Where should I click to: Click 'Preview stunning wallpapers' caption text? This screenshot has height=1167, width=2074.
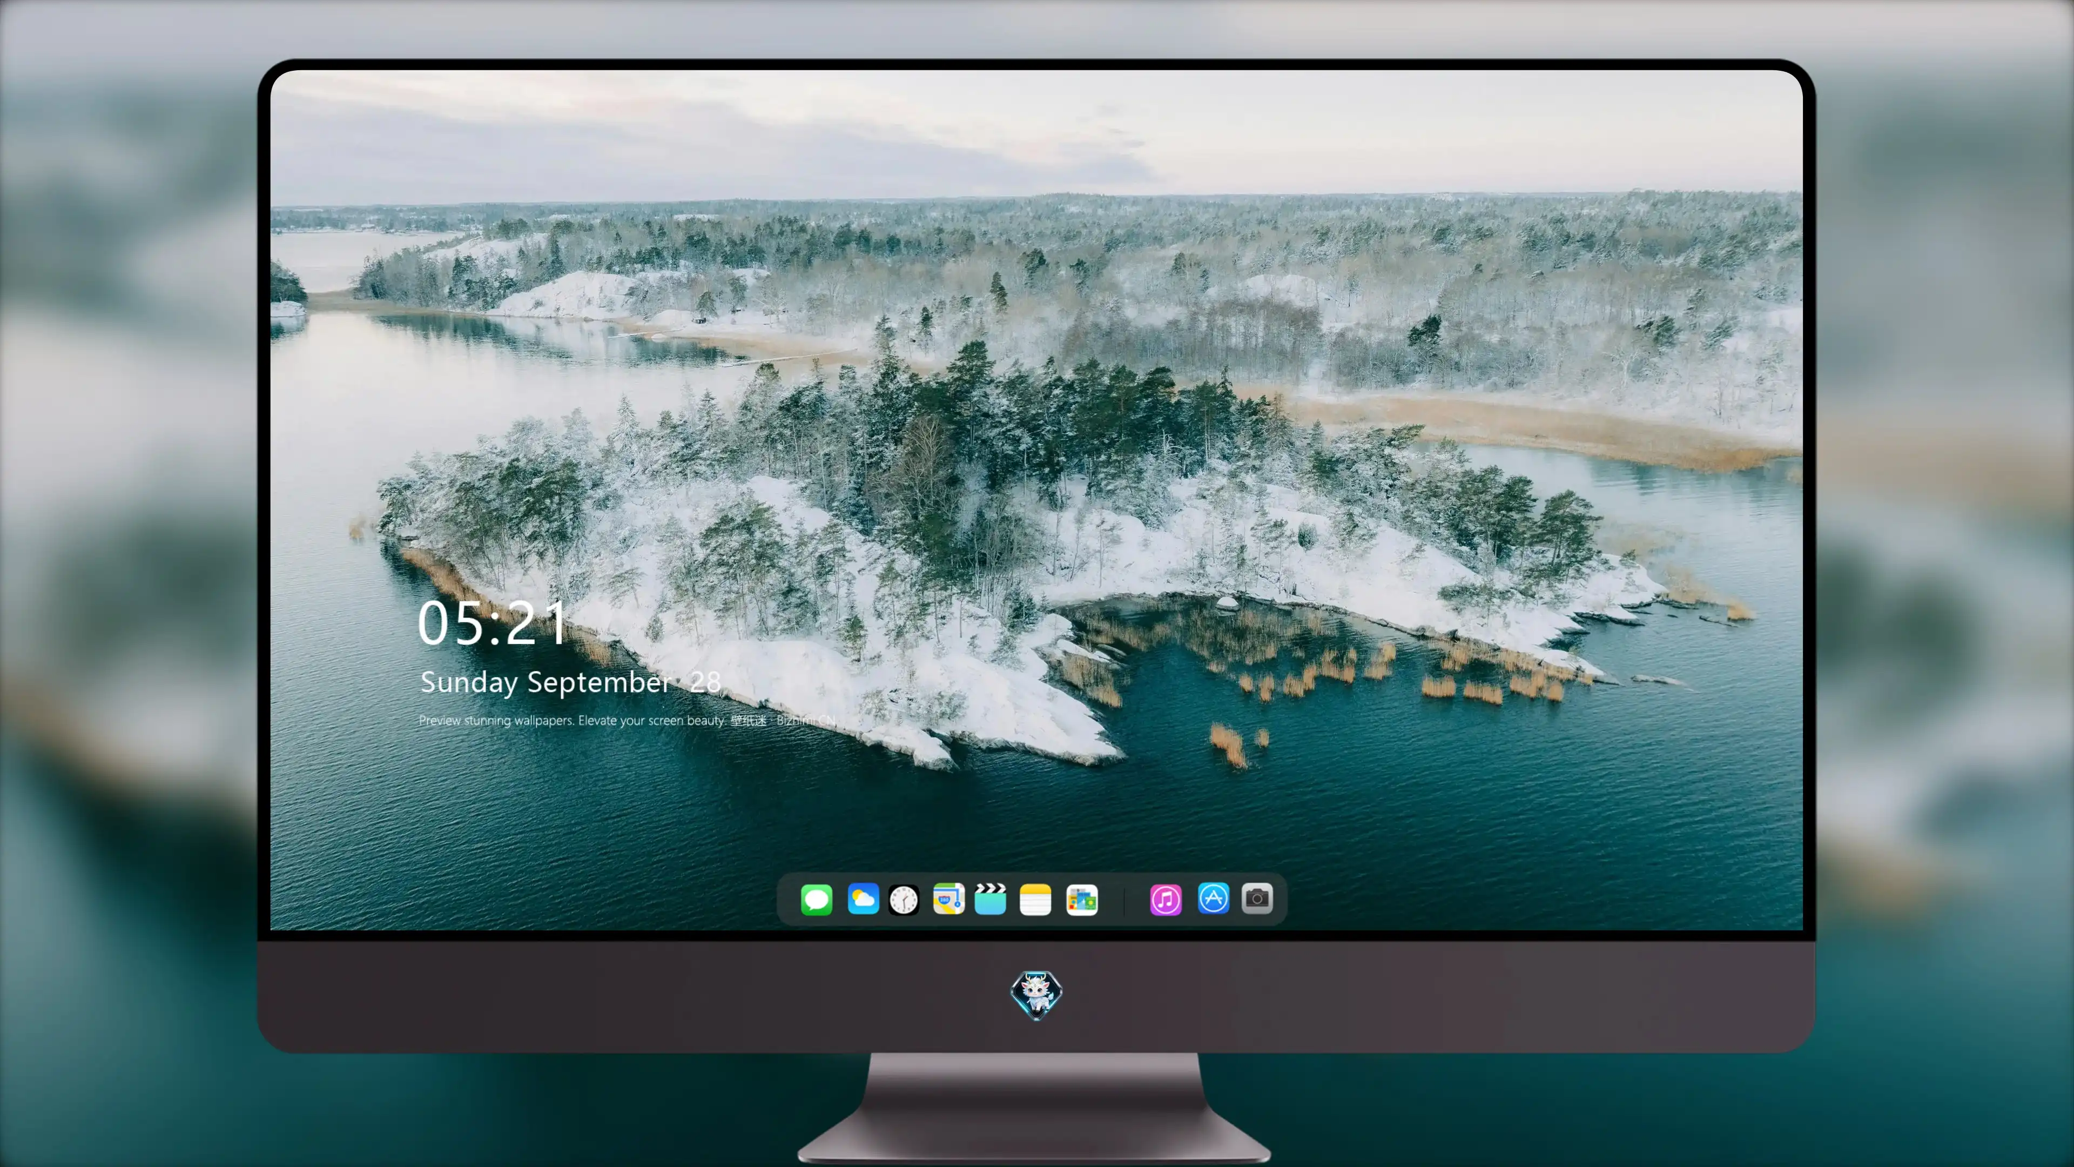[627, 720]
